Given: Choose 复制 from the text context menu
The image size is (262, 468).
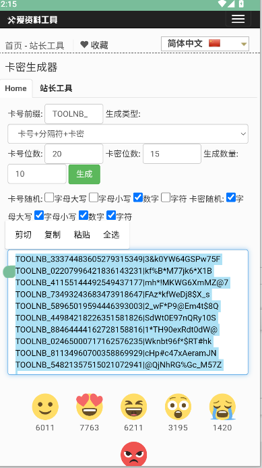Looking at the screenshot, I should coord(53,235).
